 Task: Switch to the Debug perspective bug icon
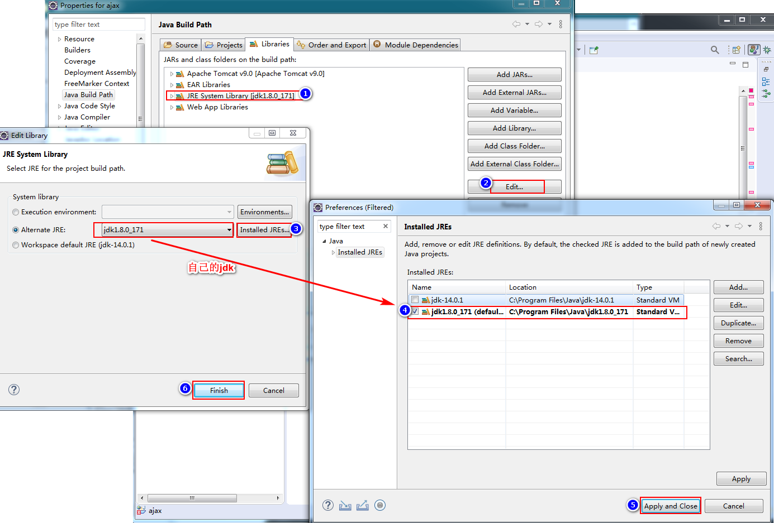point(767,50)
